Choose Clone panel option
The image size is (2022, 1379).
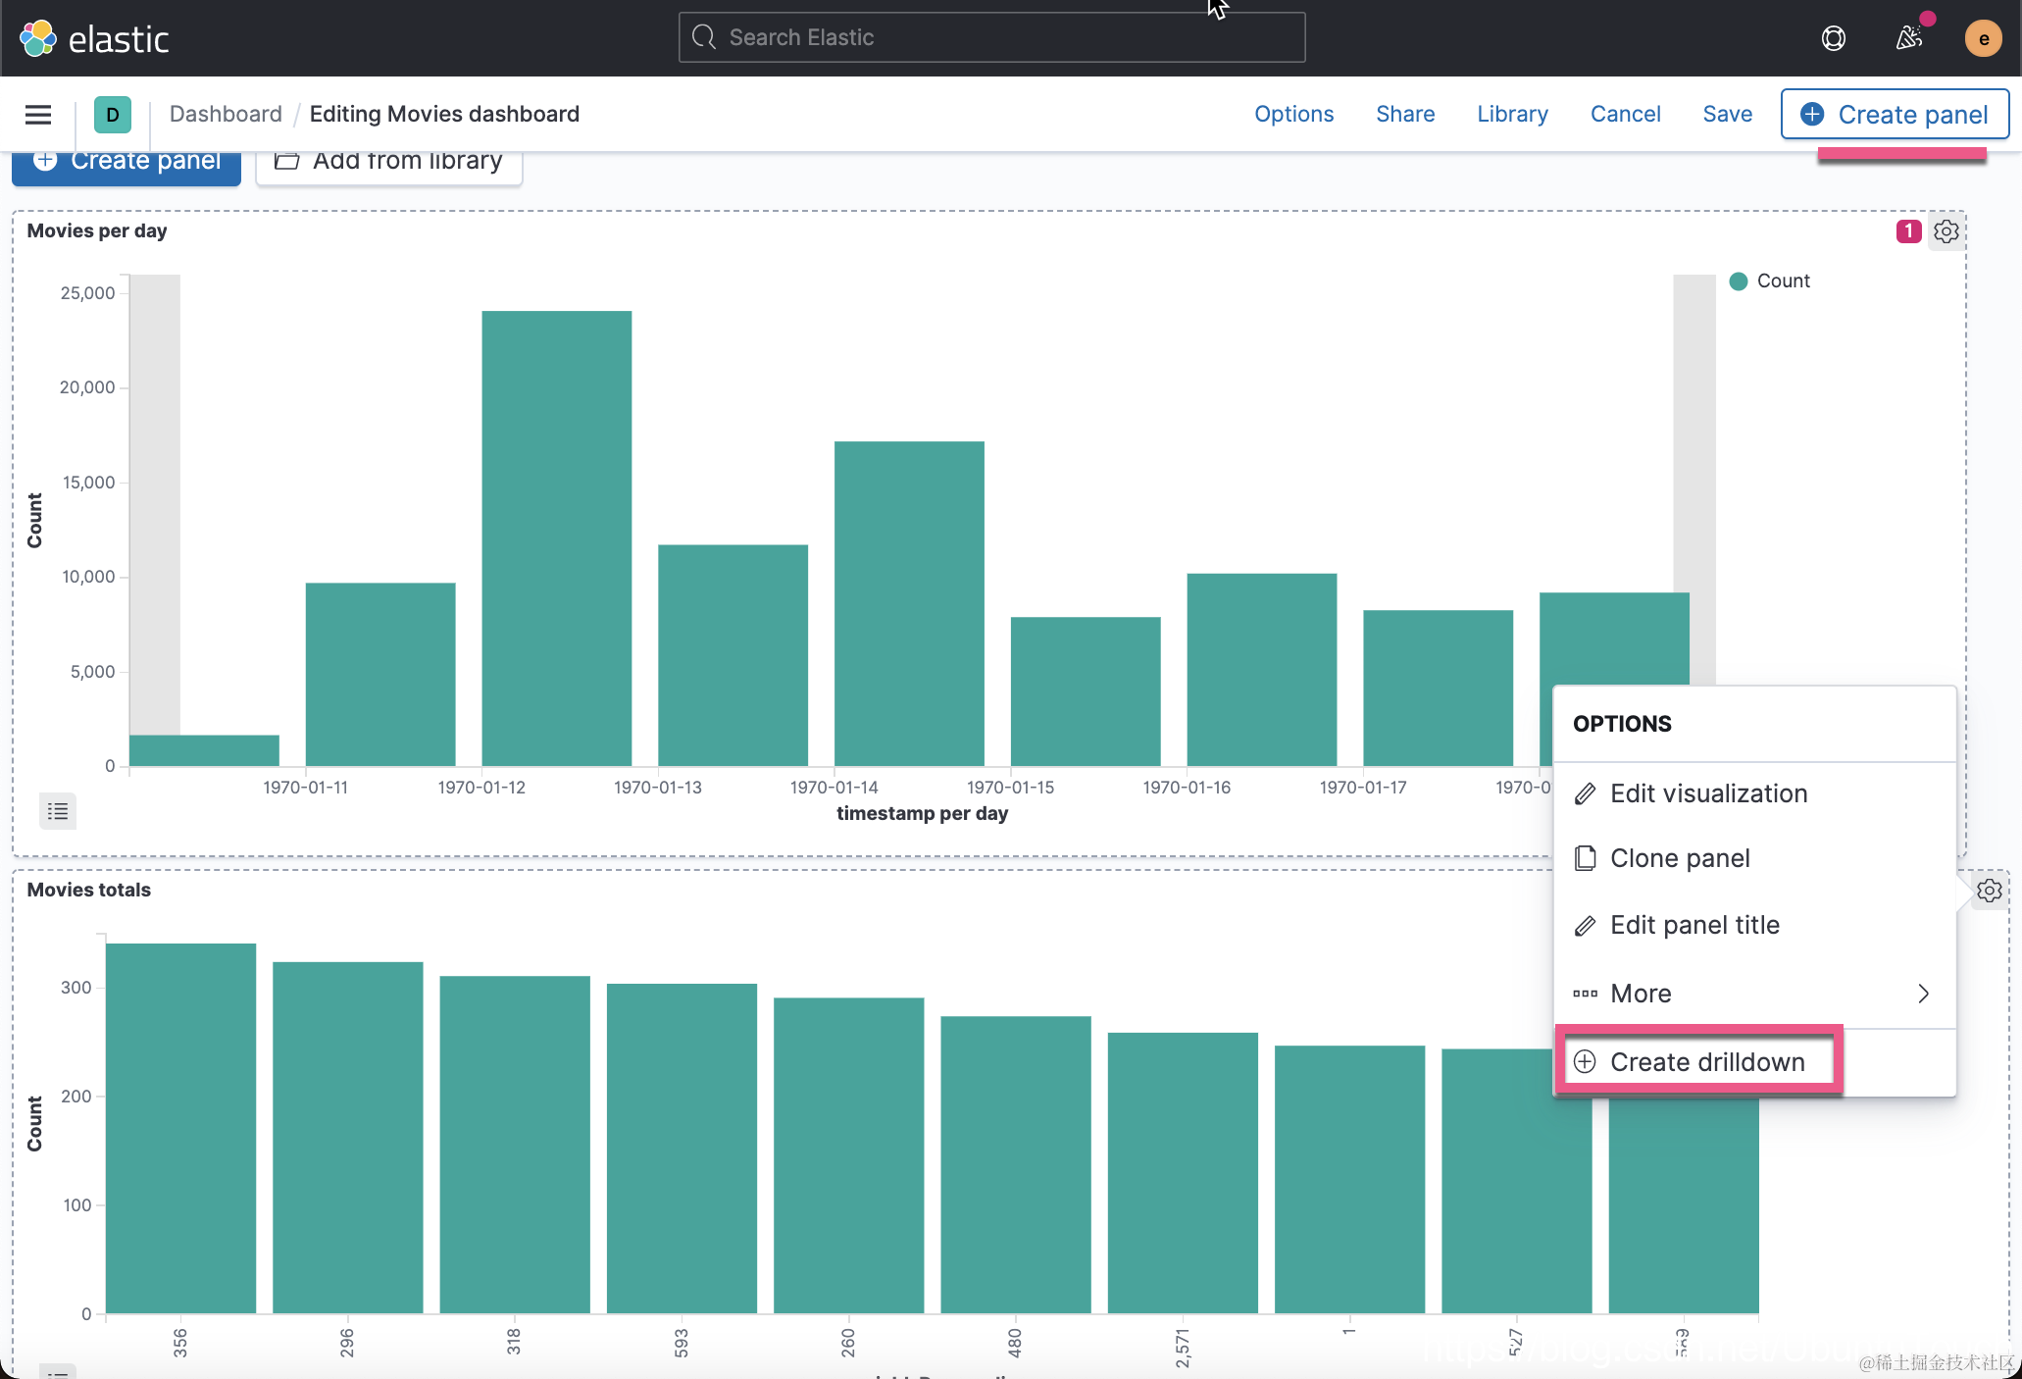point(1679,858)
